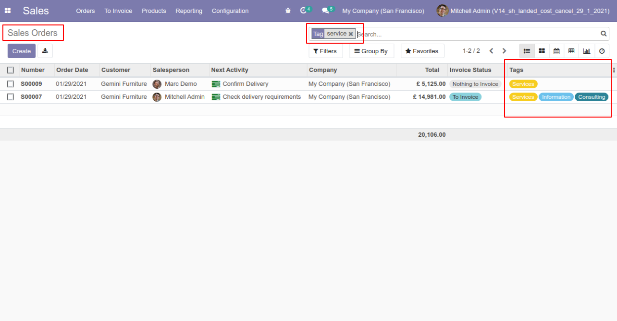Open Reporting menu
Viewport: 617px width, 321px height.
(189, 11)
